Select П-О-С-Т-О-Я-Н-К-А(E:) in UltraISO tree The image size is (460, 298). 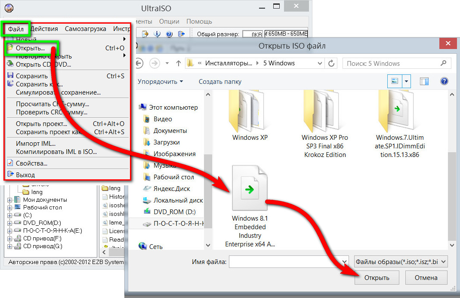[52, 231]
